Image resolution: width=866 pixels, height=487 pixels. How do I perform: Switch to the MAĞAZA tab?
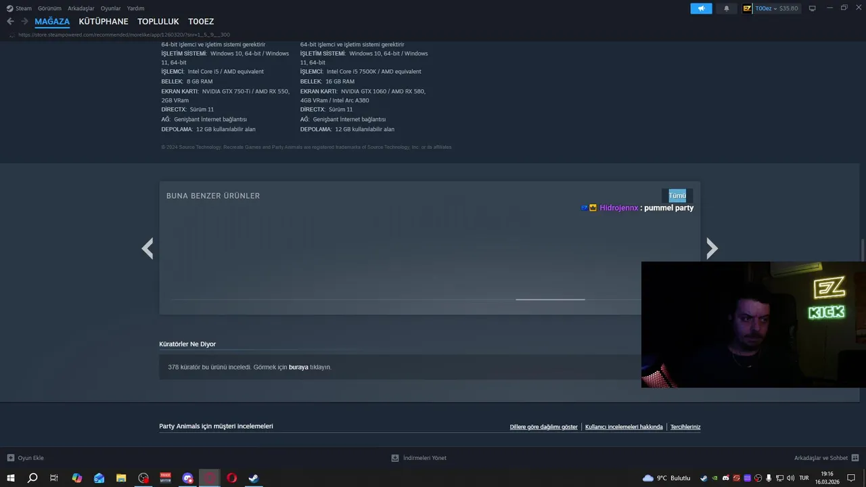(52, 22)
